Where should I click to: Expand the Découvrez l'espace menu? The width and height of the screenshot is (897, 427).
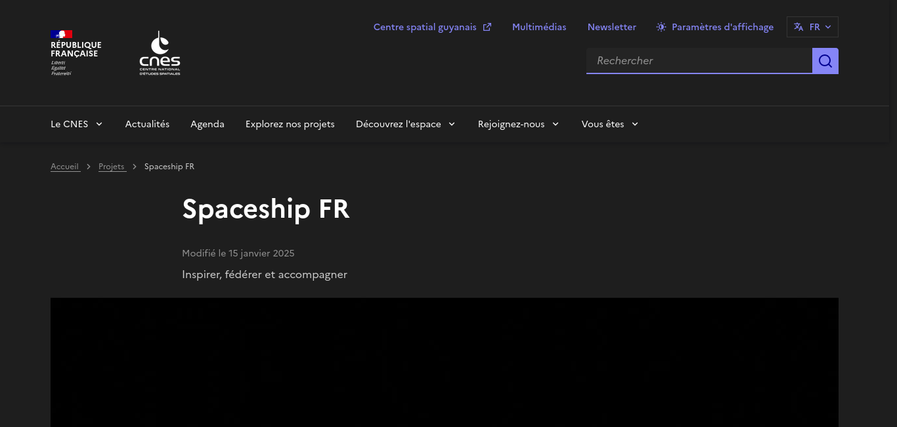(x=406, y=124)
